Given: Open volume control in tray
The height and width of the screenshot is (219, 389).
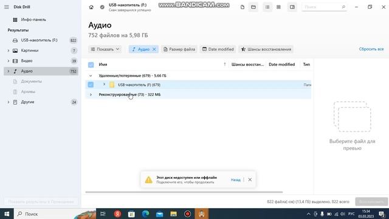Looking at the screenshot, I should coord(343,214).
